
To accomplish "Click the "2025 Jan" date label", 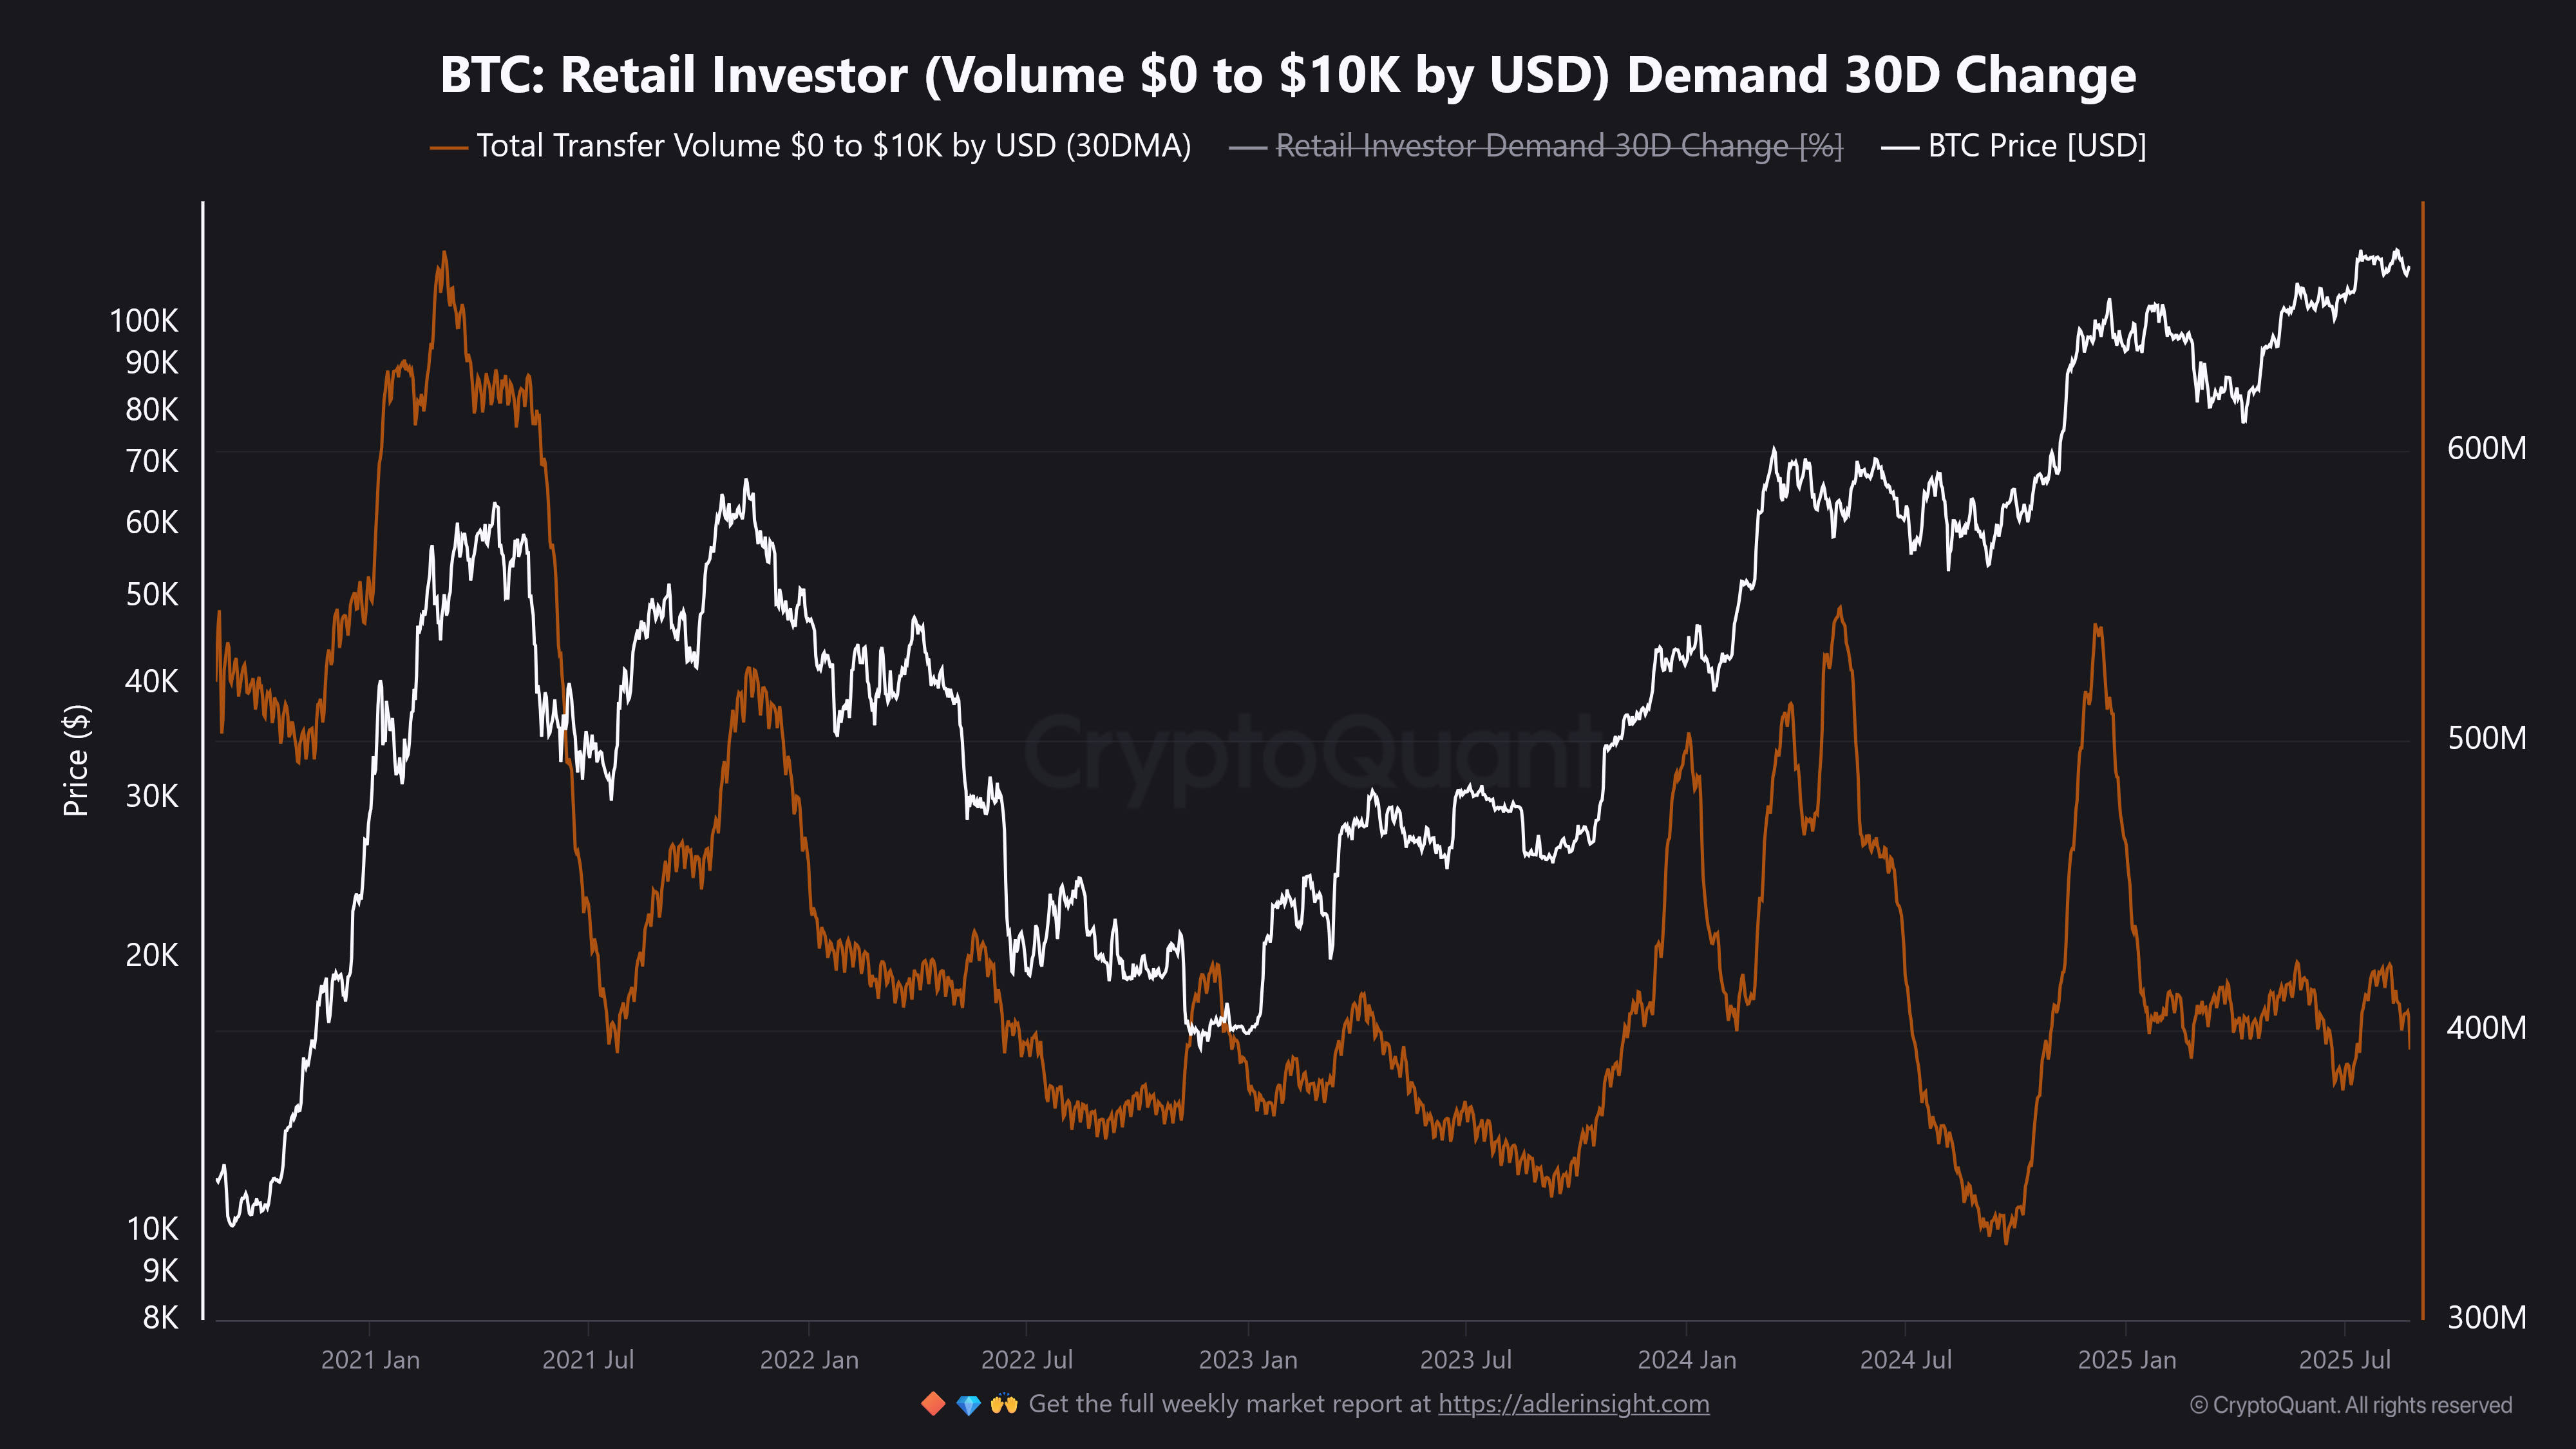I will (x=2127, y=1360).
